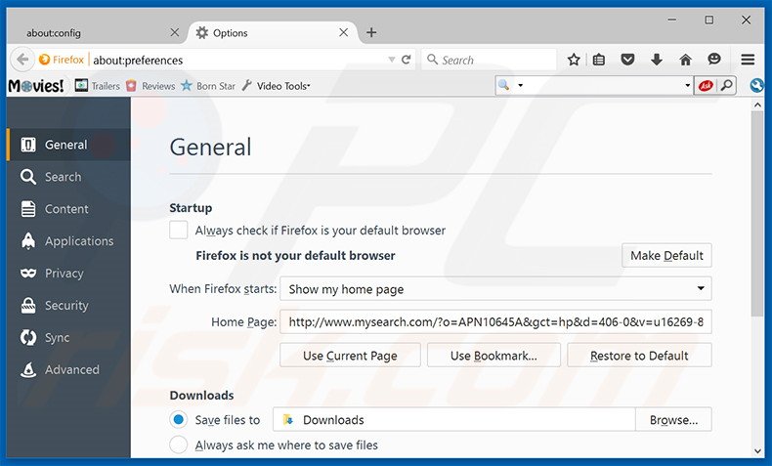
Task: Select General in the preferences sidebar
Action: click(x=69, y=145)
